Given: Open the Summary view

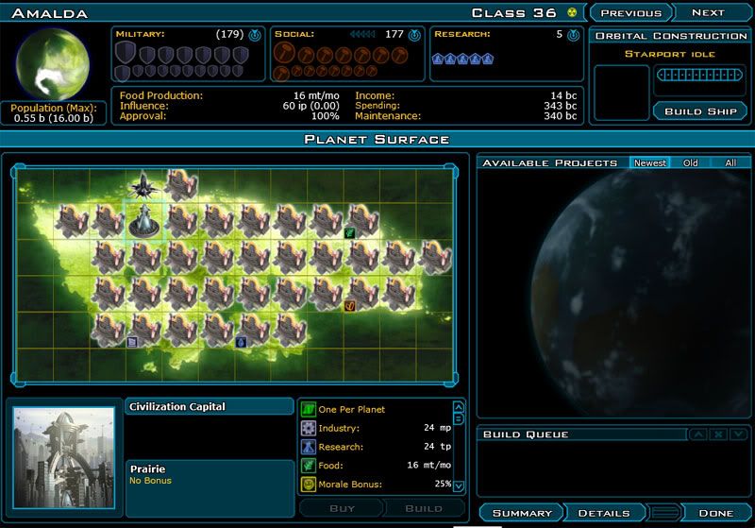Looking at the screenshot, I should point(522,513).
